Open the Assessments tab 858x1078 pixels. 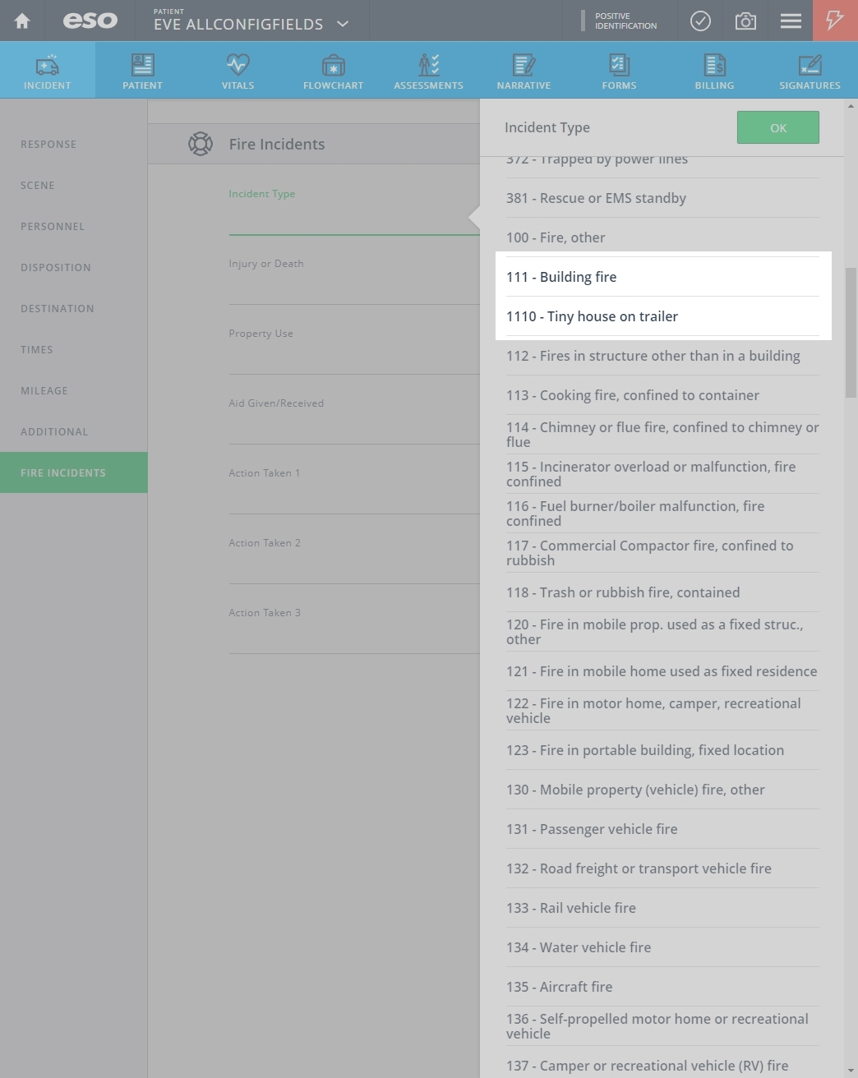(428, 71)
